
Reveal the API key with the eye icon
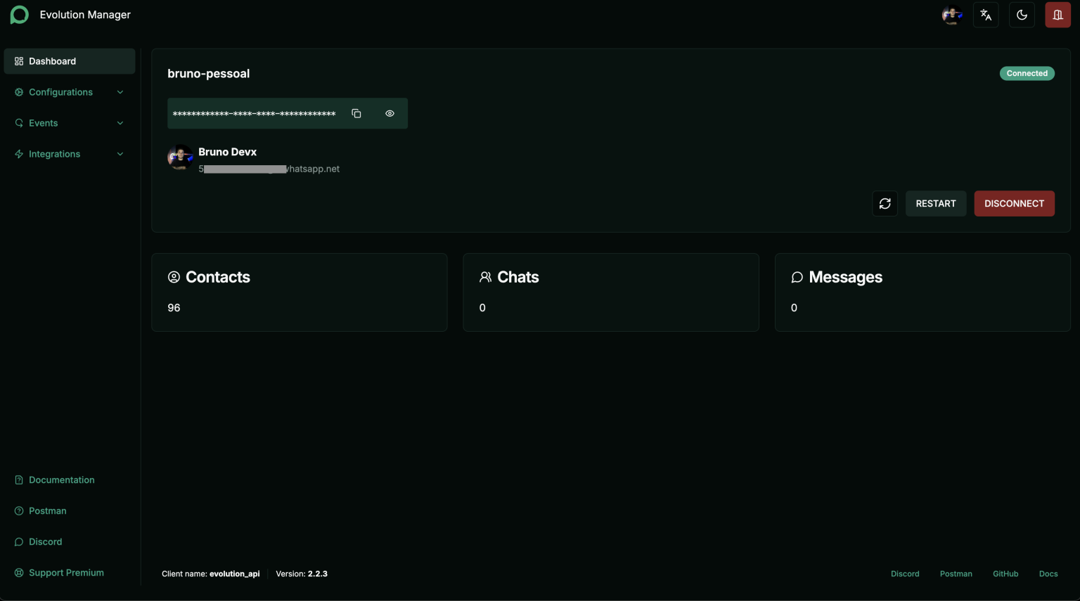click(x=390, y=112)
